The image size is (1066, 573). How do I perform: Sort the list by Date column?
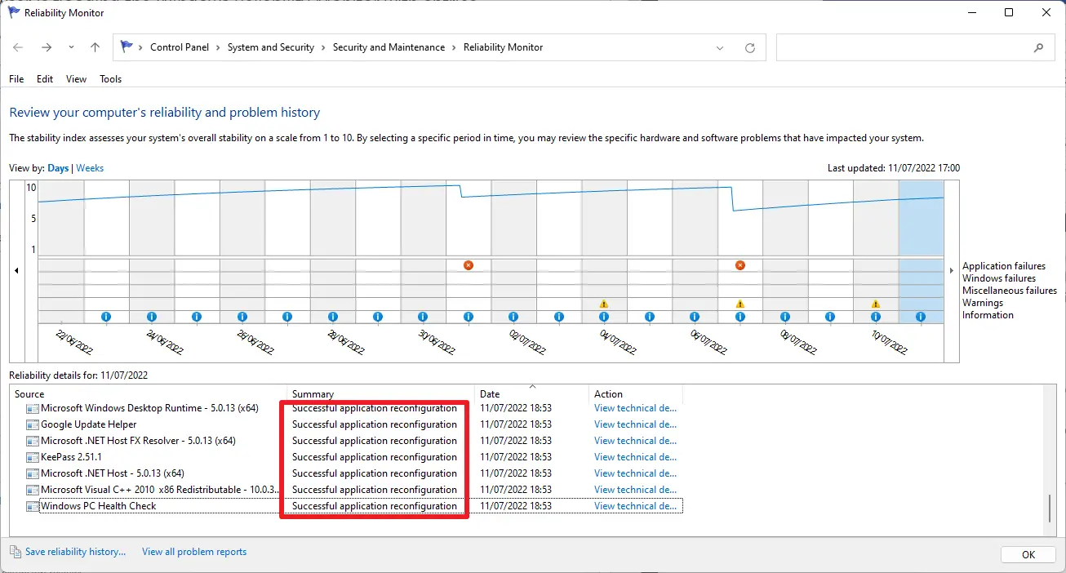531,394
